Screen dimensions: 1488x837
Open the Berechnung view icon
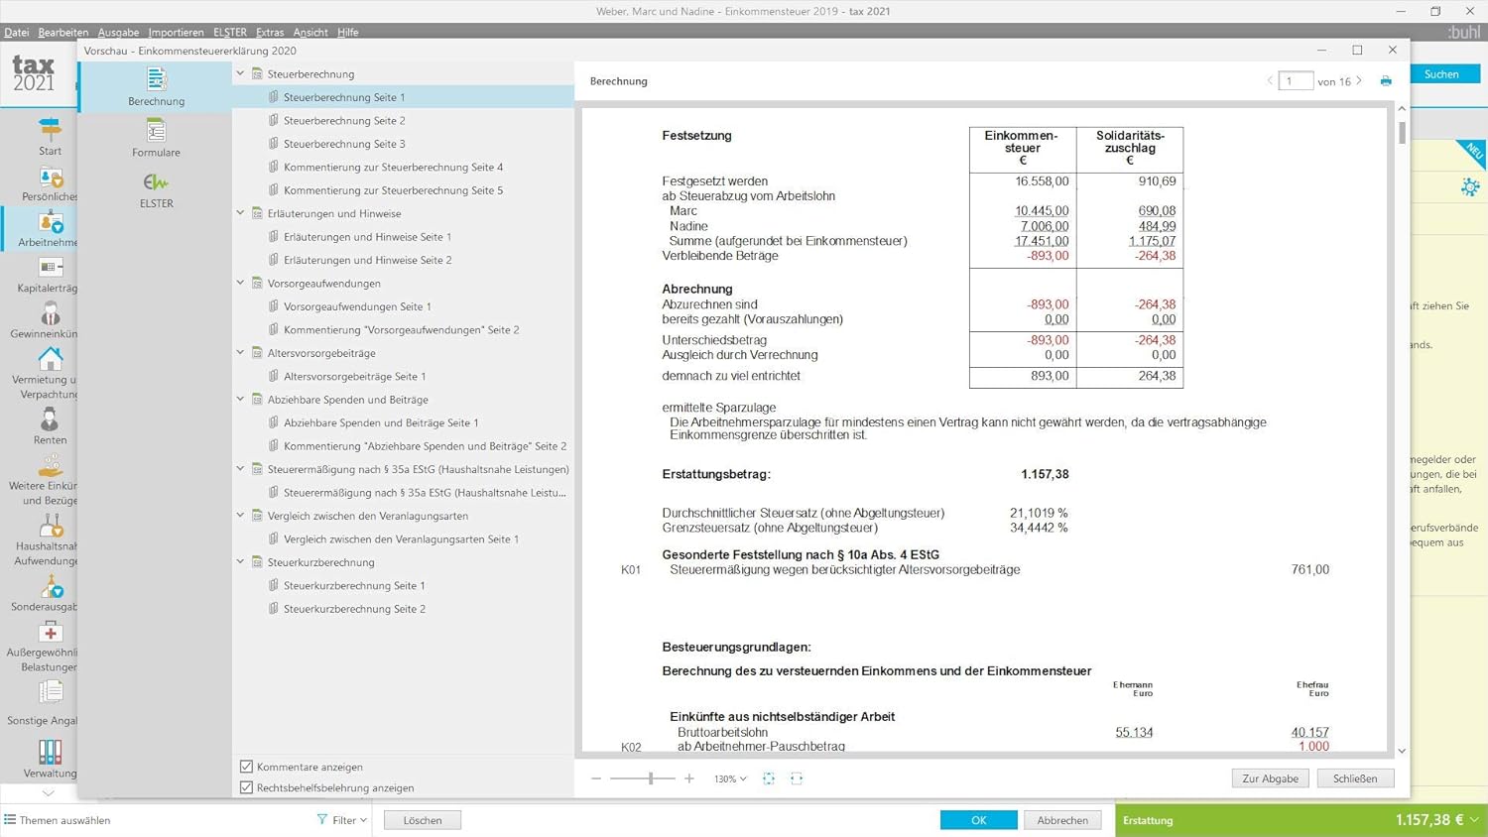point(156,80)
